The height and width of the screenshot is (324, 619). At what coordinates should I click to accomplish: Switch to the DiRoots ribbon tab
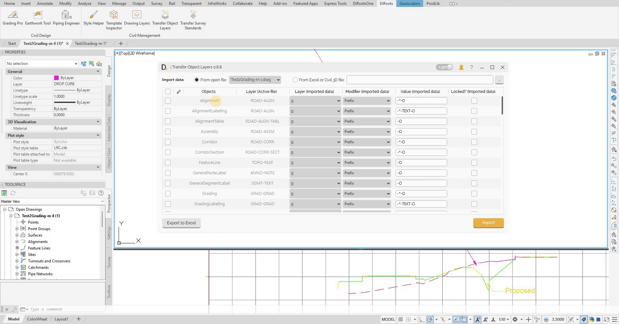click(x=386, y=4)
